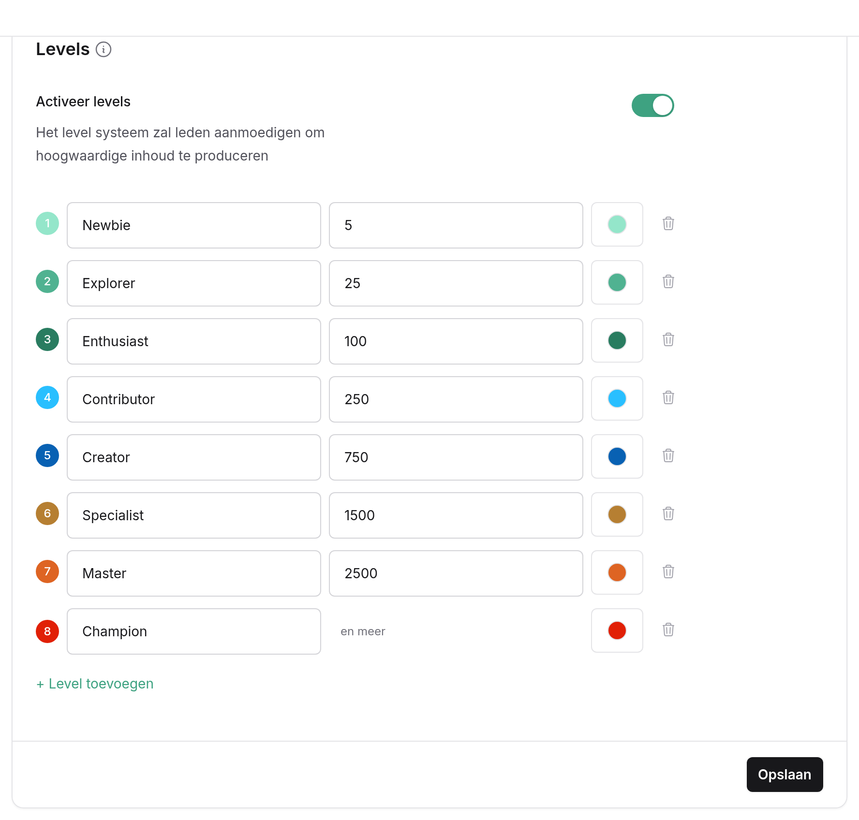Edit the Explorer name field
Image resolution: width=859 pixels, height=820 pixels.
click(194, 283)
